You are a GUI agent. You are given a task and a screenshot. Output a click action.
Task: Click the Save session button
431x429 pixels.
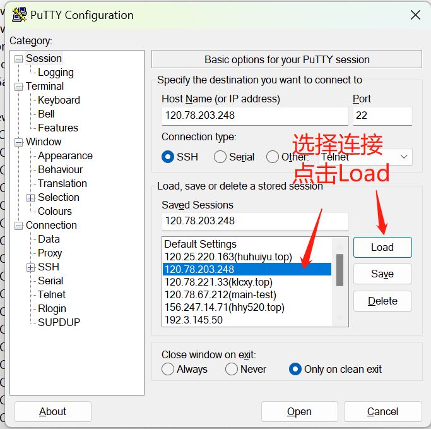click(x=382, y=274)
